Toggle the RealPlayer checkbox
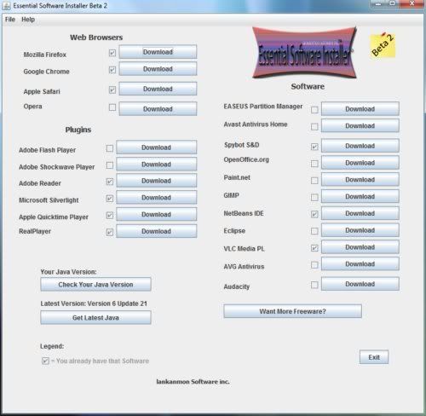The height and width of the screenshot is (416, 426). pyautogui.click(x=110, y=232)
